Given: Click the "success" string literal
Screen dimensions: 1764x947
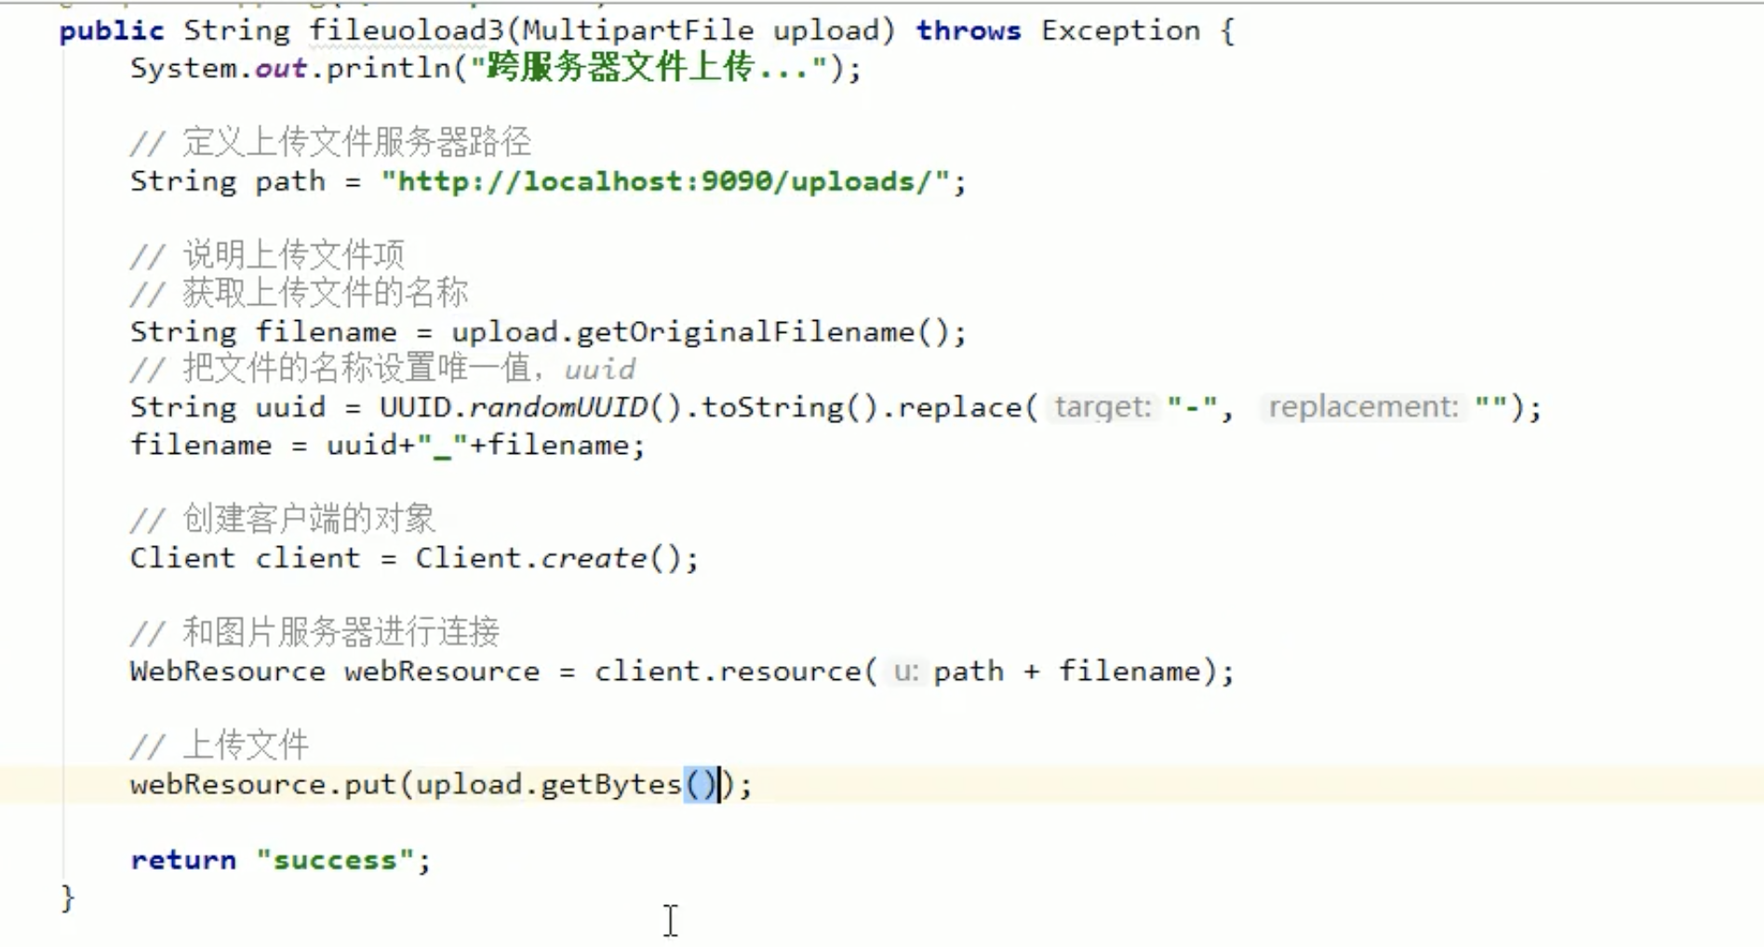Looking at the screenshot, I should point(335,860).
